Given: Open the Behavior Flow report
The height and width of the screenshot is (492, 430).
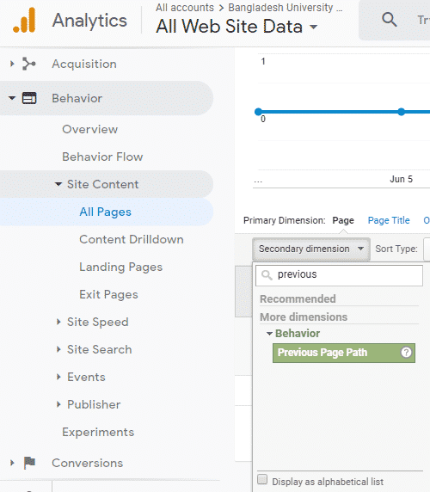Looking at the screenshot, I should [102, 157].
